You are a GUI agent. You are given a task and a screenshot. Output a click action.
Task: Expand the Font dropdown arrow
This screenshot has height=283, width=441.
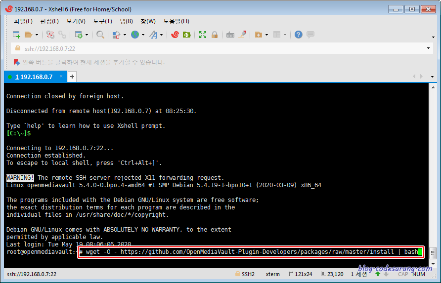pos(162,35)
